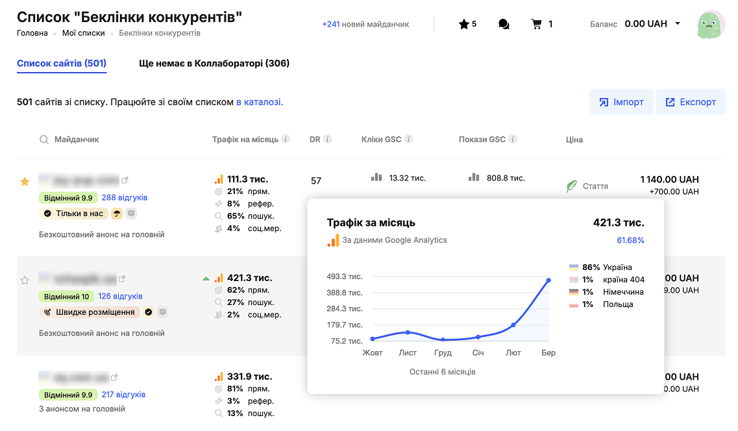This screenshot has width=738, height=431.
Task: Click the info icon next to DR
Action: pyautogui.click(x=328, y=140)
